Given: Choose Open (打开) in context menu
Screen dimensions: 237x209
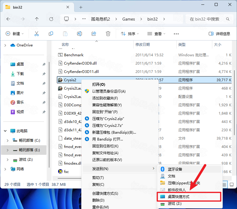Looking at the screenshot, I should tap(99, 85).
